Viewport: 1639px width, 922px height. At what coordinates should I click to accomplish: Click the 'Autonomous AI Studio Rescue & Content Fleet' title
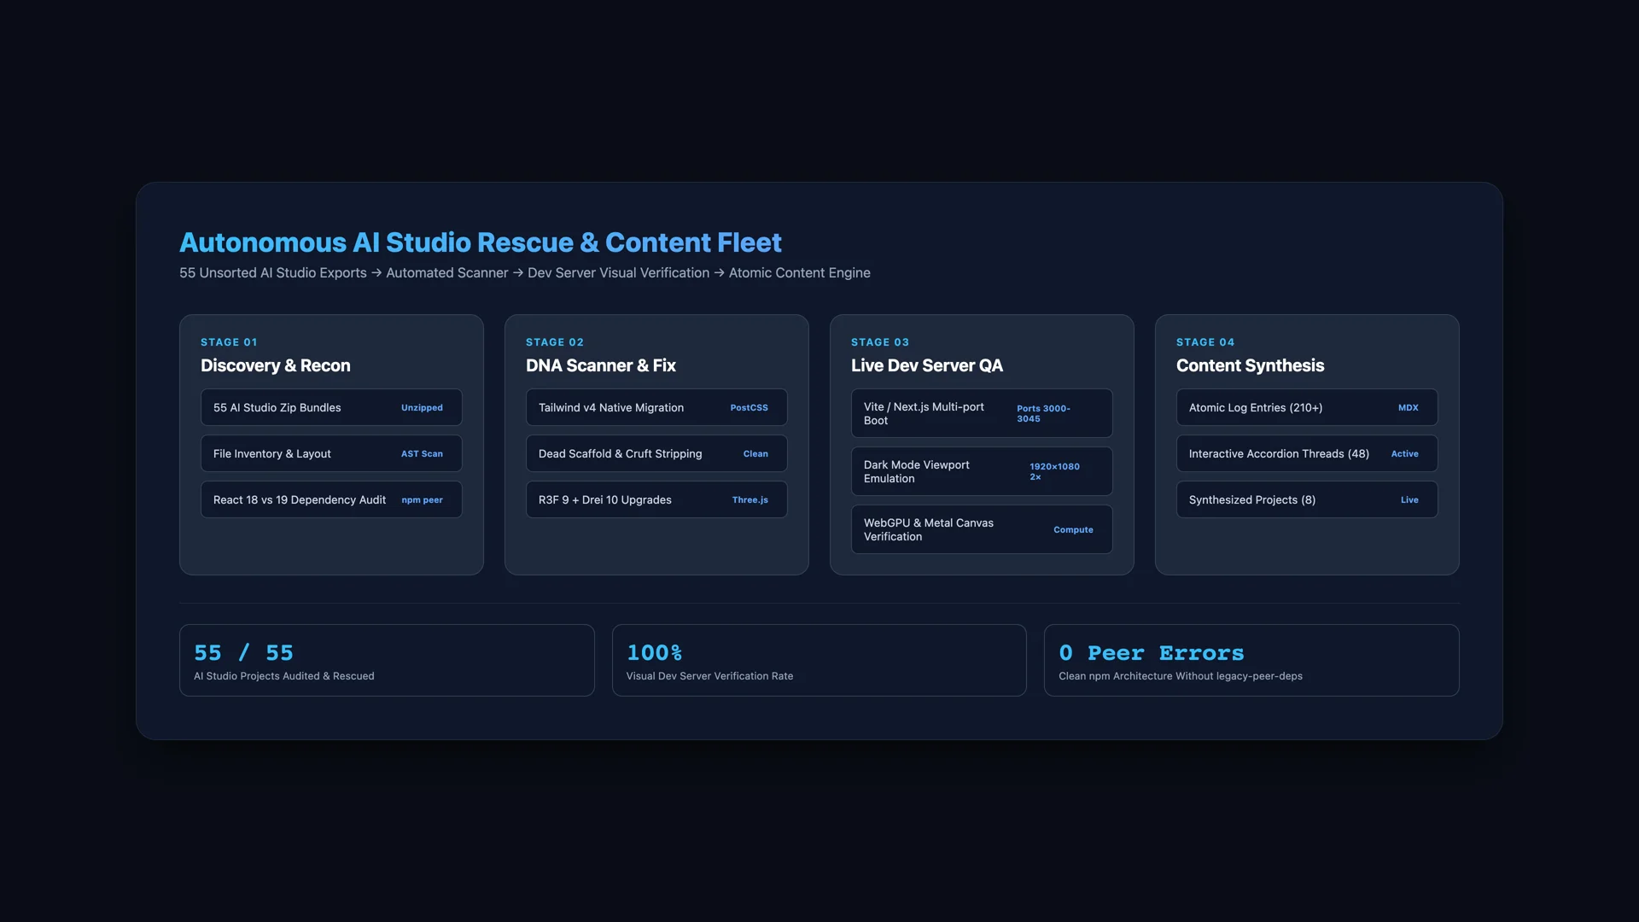point(480,242)
